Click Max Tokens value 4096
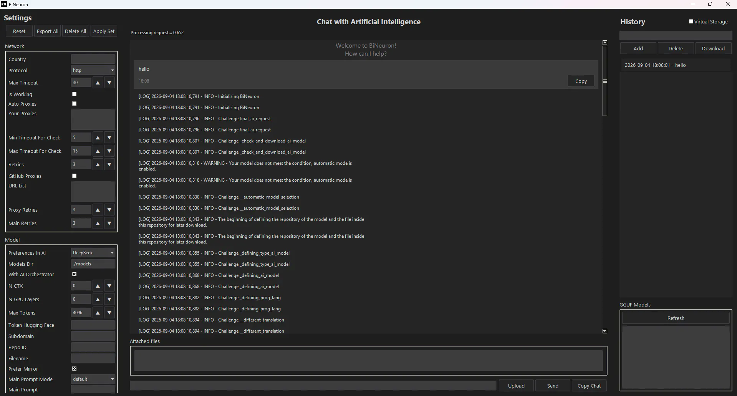The width and height of the screenshot is (737, 396). tap(81, 313)
